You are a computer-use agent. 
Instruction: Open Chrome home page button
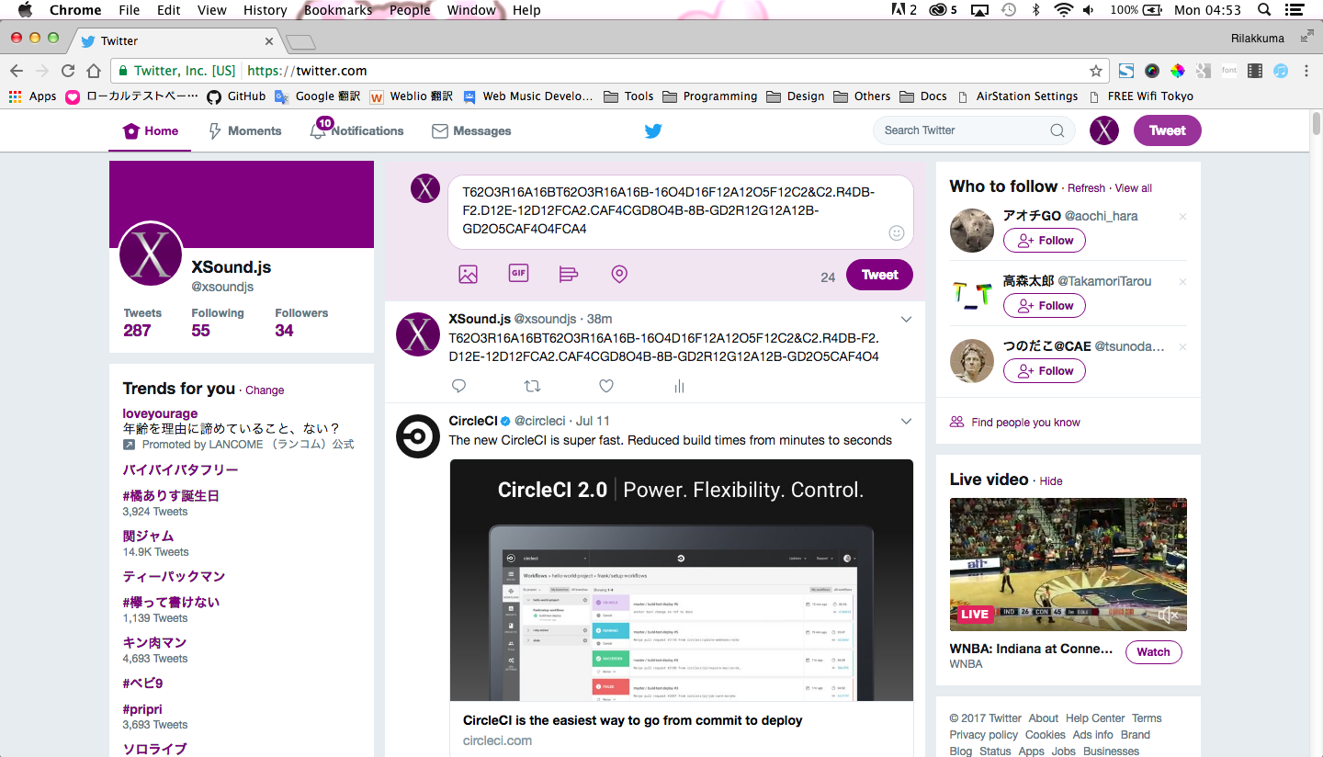[94, 71]
